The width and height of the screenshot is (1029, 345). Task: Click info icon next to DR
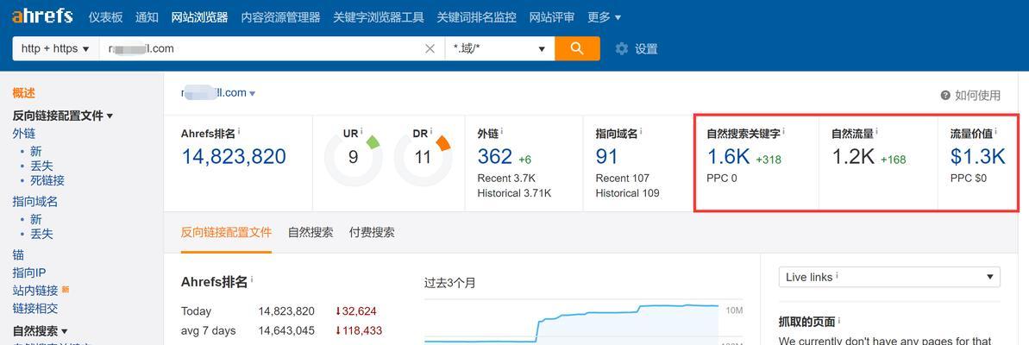coord(432,131)
